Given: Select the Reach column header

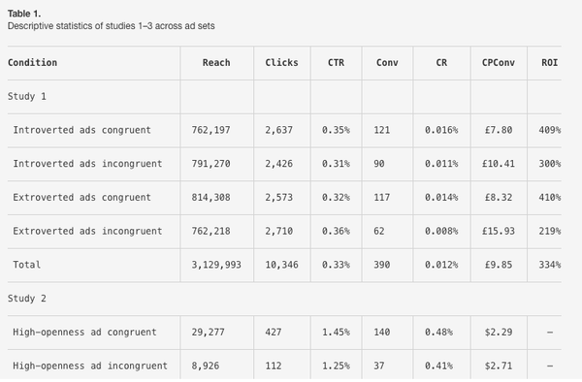Looking at the screenshot, I should pos(216,63).
